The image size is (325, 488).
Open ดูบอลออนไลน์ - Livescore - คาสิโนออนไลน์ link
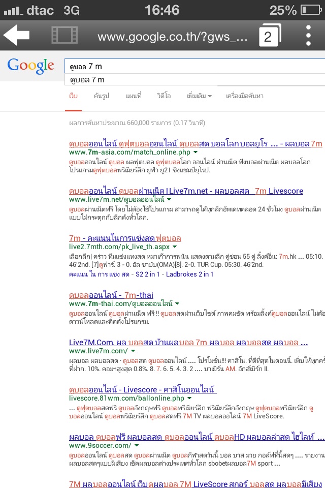[x=143, y=389]
